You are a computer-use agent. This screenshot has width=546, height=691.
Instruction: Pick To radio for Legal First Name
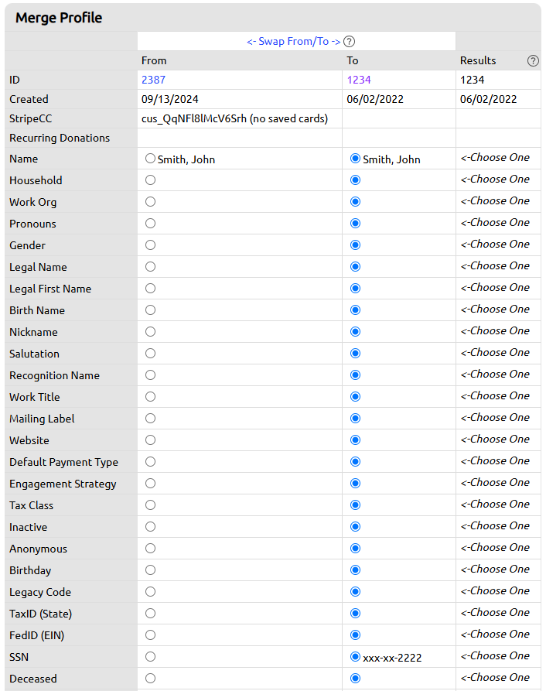tap(355, 288)
